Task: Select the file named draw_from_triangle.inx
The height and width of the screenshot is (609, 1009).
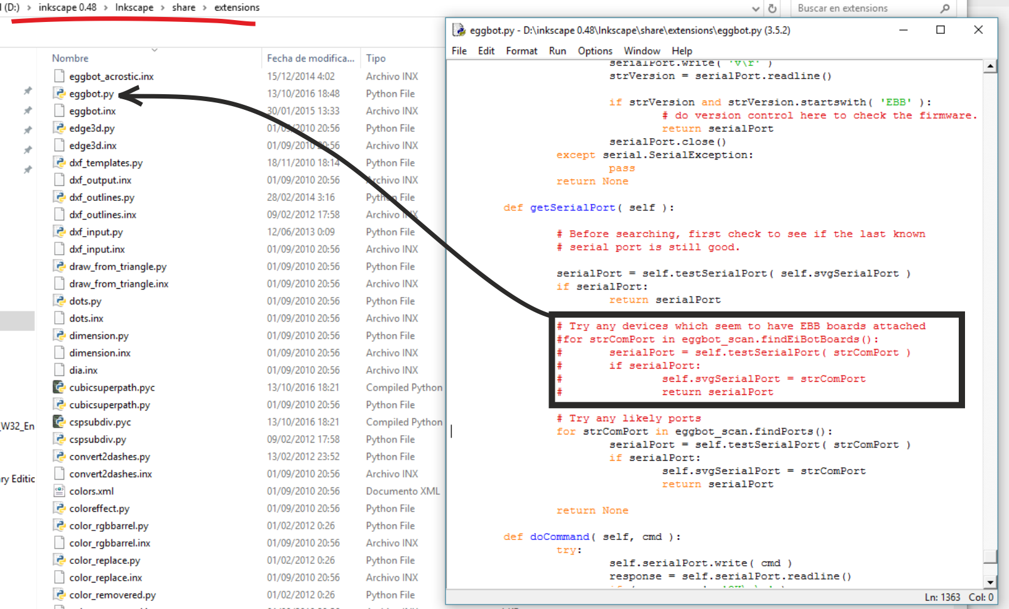Action: [x=119, y=284]
